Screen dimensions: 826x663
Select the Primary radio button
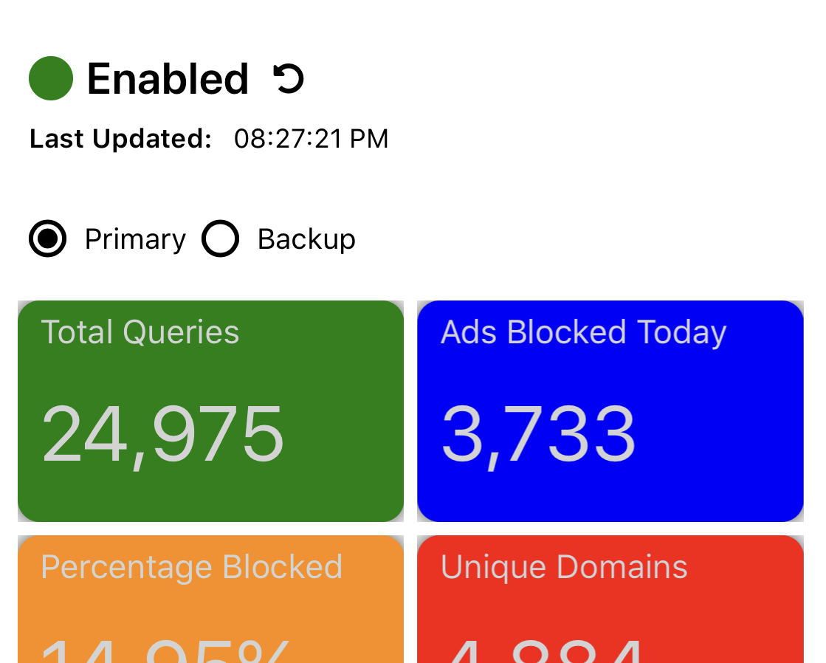[47, 238]
